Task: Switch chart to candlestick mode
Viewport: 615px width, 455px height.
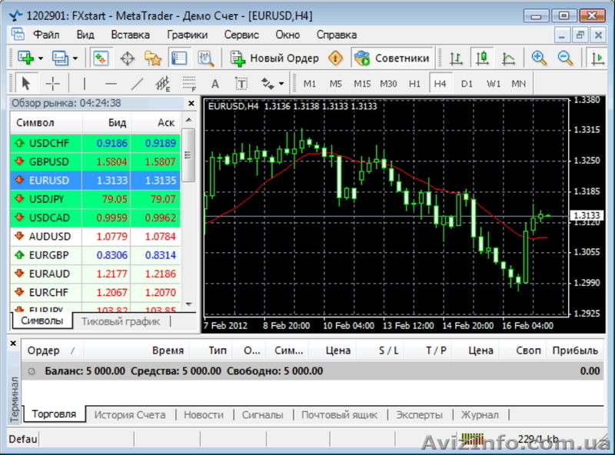Action: (x=482, y=58)
